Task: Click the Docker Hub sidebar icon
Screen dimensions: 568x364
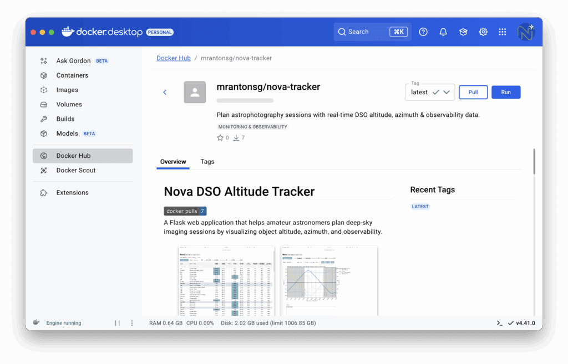Action: tap(44, 156)
